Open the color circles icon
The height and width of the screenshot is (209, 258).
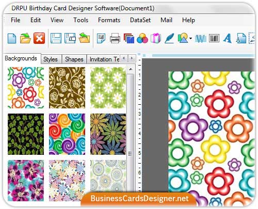[142, 38]
